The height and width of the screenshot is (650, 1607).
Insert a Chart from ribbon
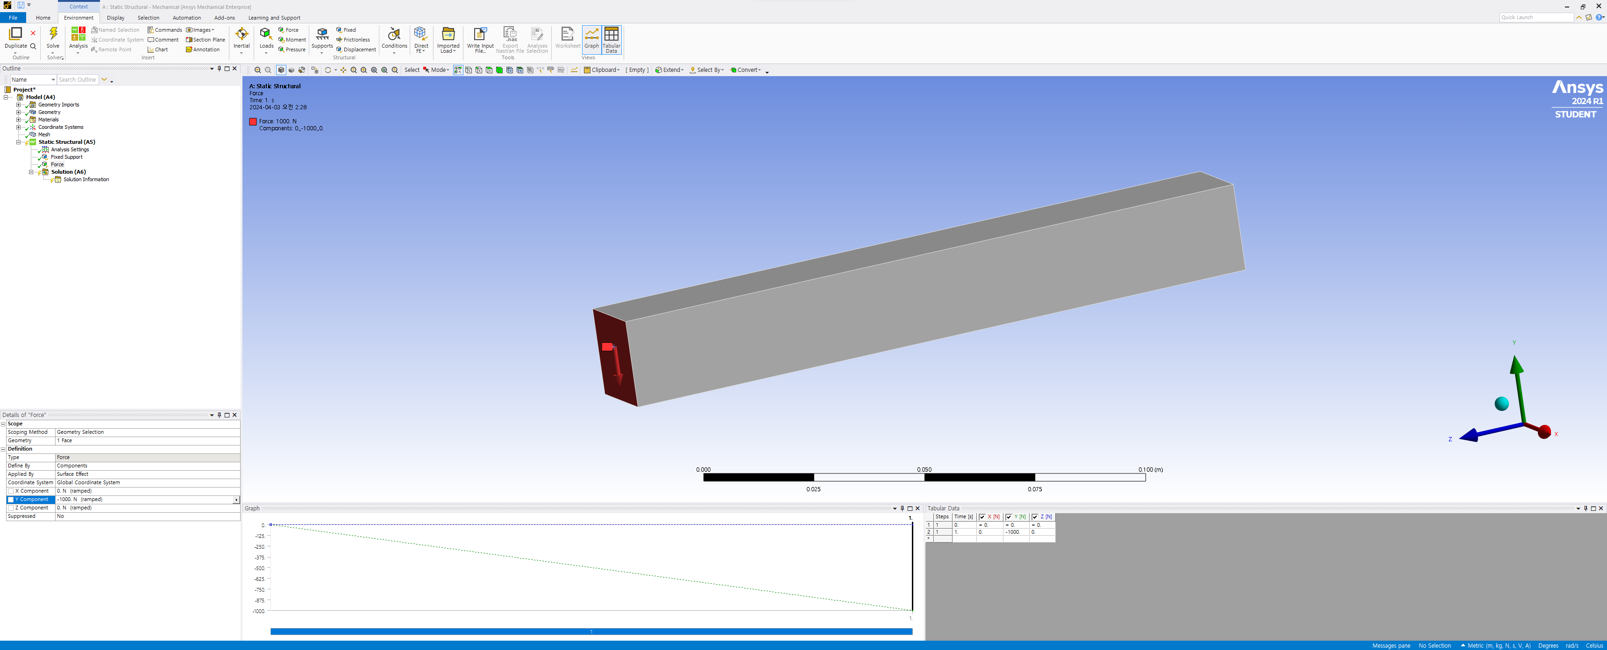[x=158, y=50]
